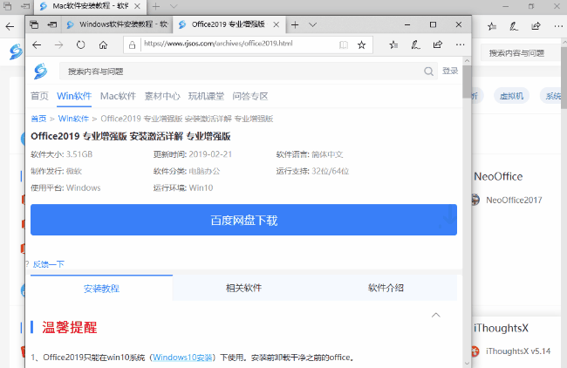Image resolution: width=567 pixels, height=368 pixels.
Task: Click Win软件 breadcrumb link
Action: 73,119
